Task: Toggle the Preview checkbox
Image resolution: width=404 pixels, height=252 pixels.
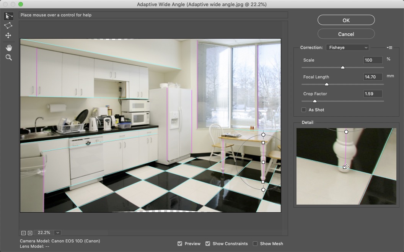Action: (180, 244)
